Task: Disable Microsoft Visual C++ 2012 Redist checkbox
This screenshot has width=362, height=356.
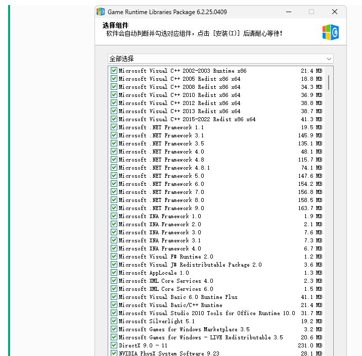Action: pos(114,103)
